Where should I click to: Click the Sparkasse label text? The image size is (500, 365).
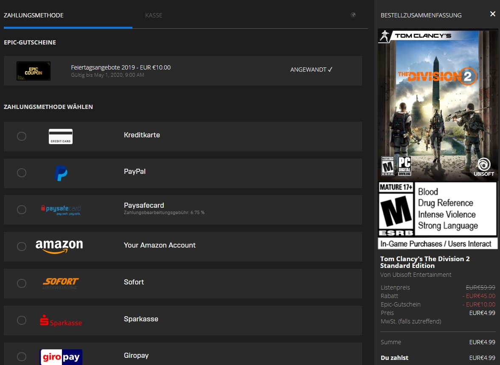141,319
